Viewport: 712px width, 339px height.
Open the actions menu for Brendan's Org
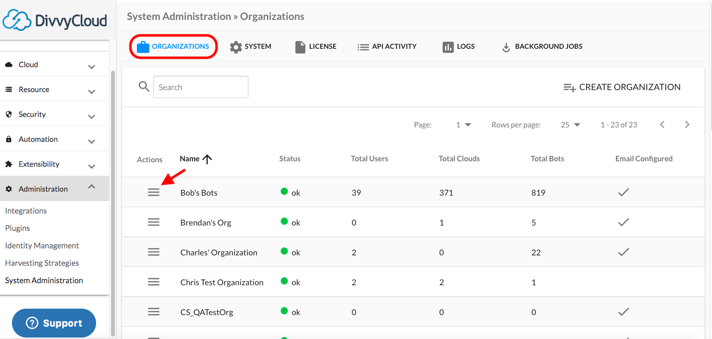pos(154,222)
